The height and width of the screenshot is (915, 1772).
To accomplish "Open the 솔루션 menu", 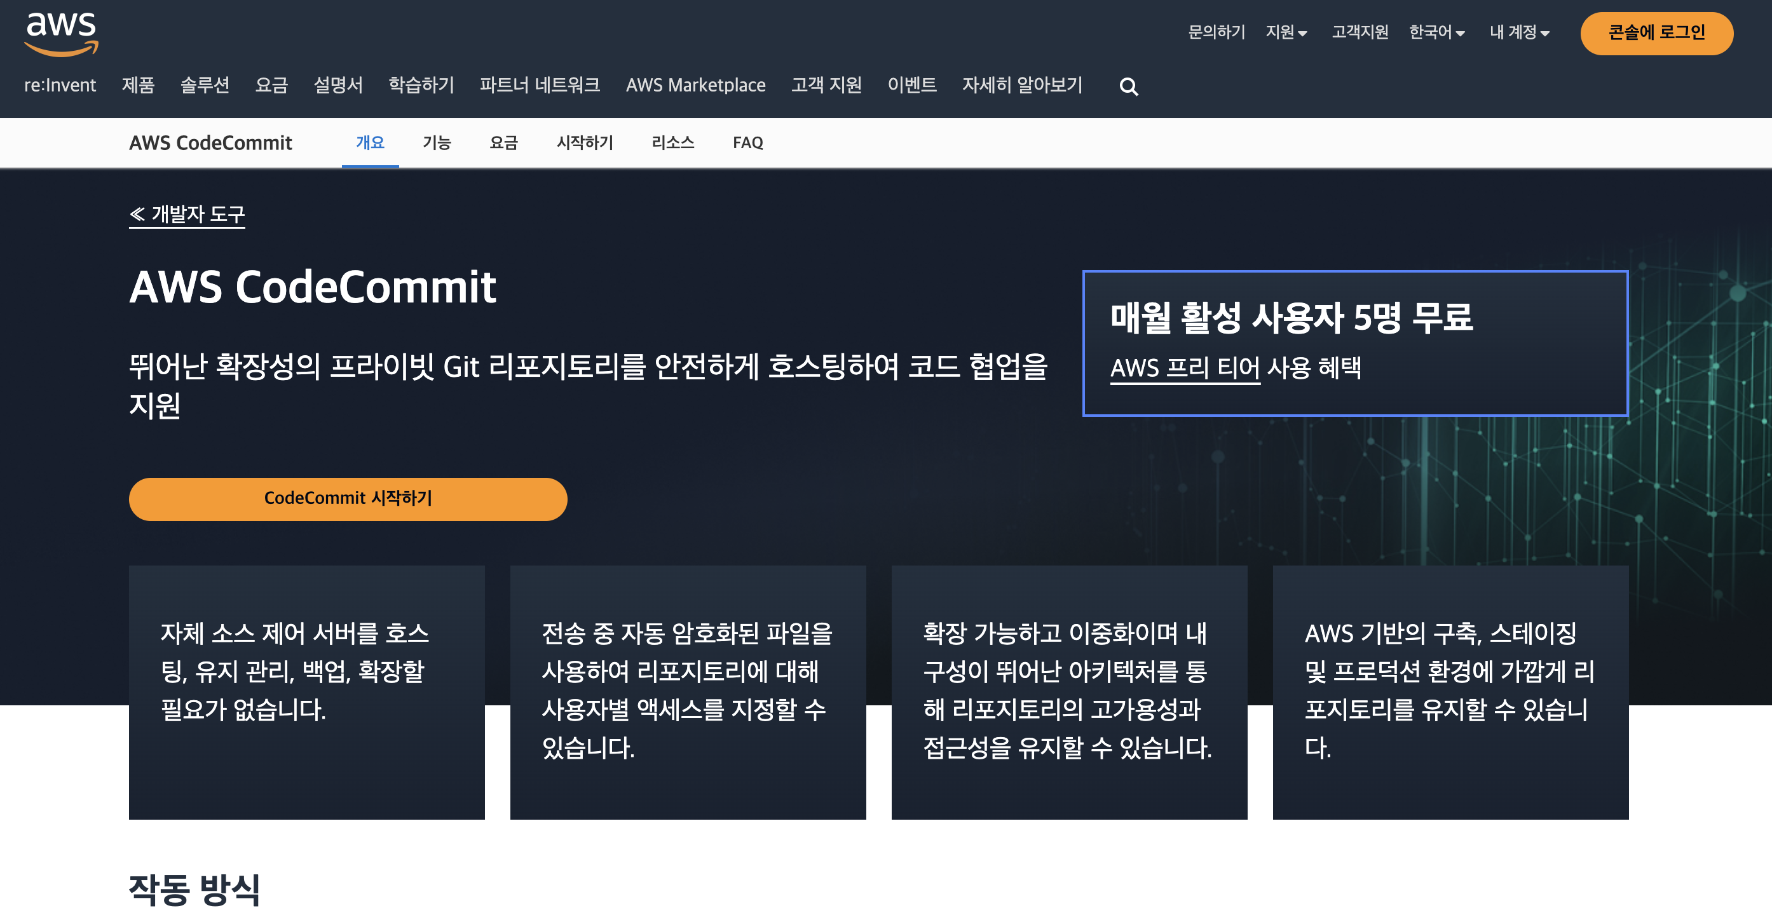I will click(x=205, y=85).
